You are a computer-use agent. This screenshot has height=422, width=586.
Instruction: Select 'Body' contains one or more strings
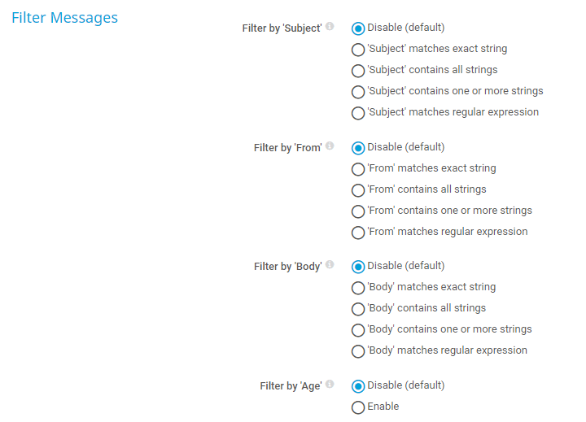click(358, 330)
